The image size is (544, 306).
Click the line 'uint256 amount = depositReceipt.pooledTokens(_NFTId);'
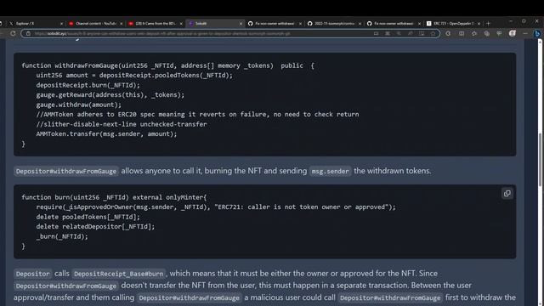[134, 76]
